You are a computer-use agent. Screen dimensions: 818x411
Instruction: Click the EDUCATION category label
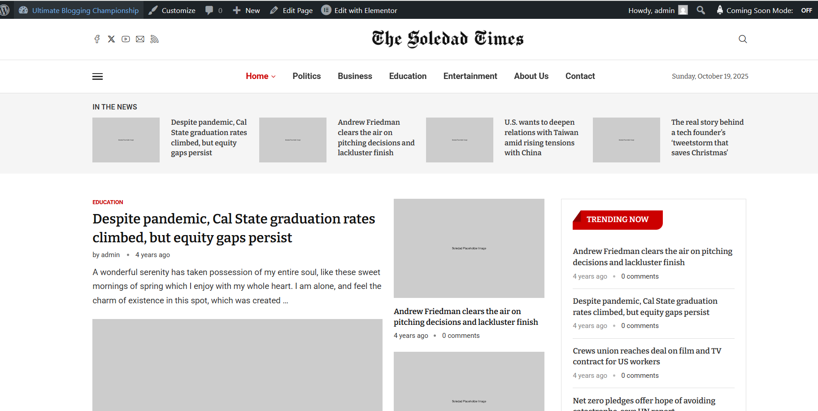point(108,202)
